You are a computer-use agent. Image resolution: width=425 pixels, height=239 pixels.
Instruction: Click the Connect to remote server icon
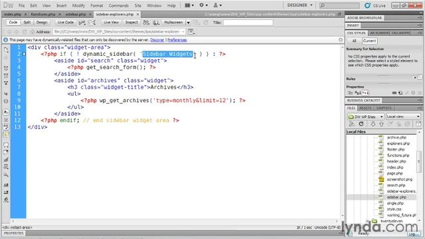click(x=352, y=124)
